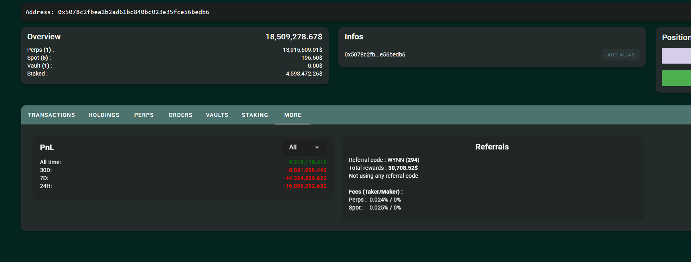Click the 24H label in PnL
Screen dimensions: 691x262
[46, 186]
